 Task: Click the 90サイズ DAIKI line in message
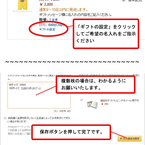click(17, 85)
